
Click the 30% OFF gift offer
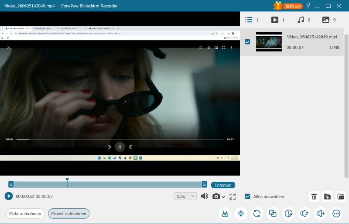pyautogui.click(x=288, y=6)
